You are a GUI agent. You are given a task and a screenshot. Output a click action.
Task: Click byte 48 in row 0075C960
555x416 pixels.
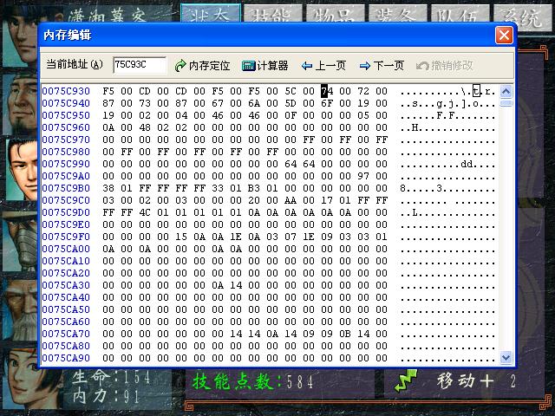(x=145, y=127)
